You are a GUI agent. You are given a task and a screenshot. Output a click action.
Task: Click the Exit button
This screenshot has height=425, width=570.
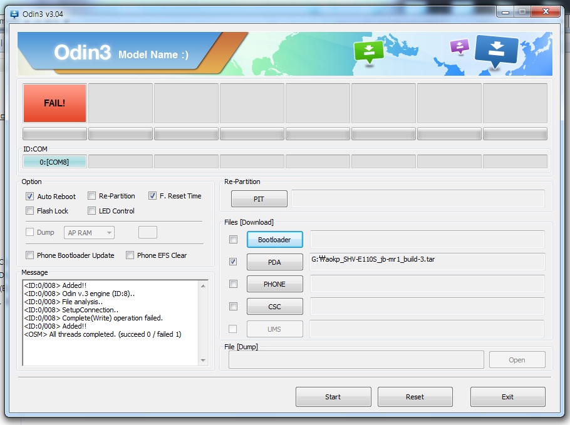[x=507, y=397]
